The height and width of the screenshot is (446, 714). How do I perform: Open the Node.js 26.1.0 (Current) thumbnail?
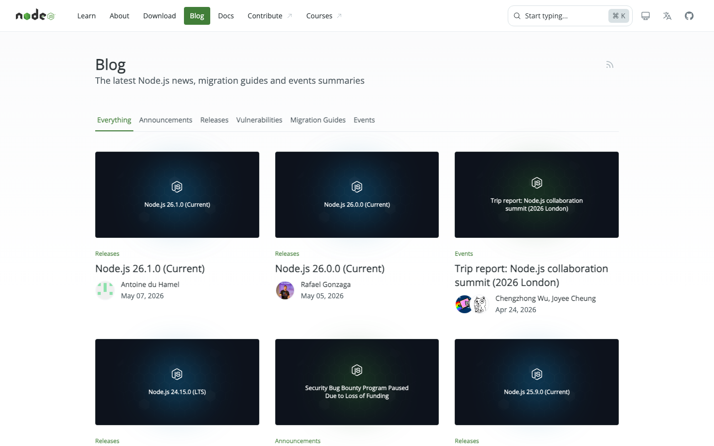coord(177,195)
